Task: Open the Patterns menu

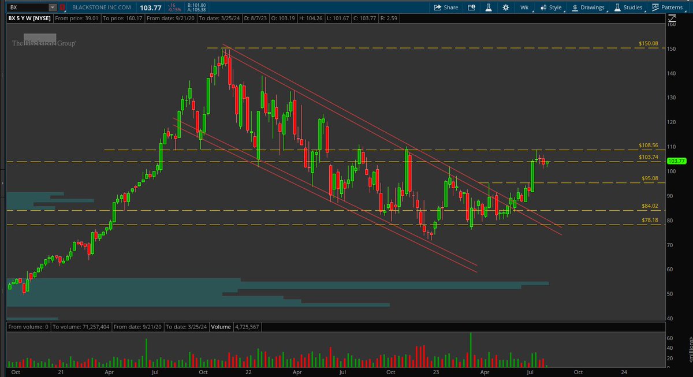Action: (x=668, y=8)
